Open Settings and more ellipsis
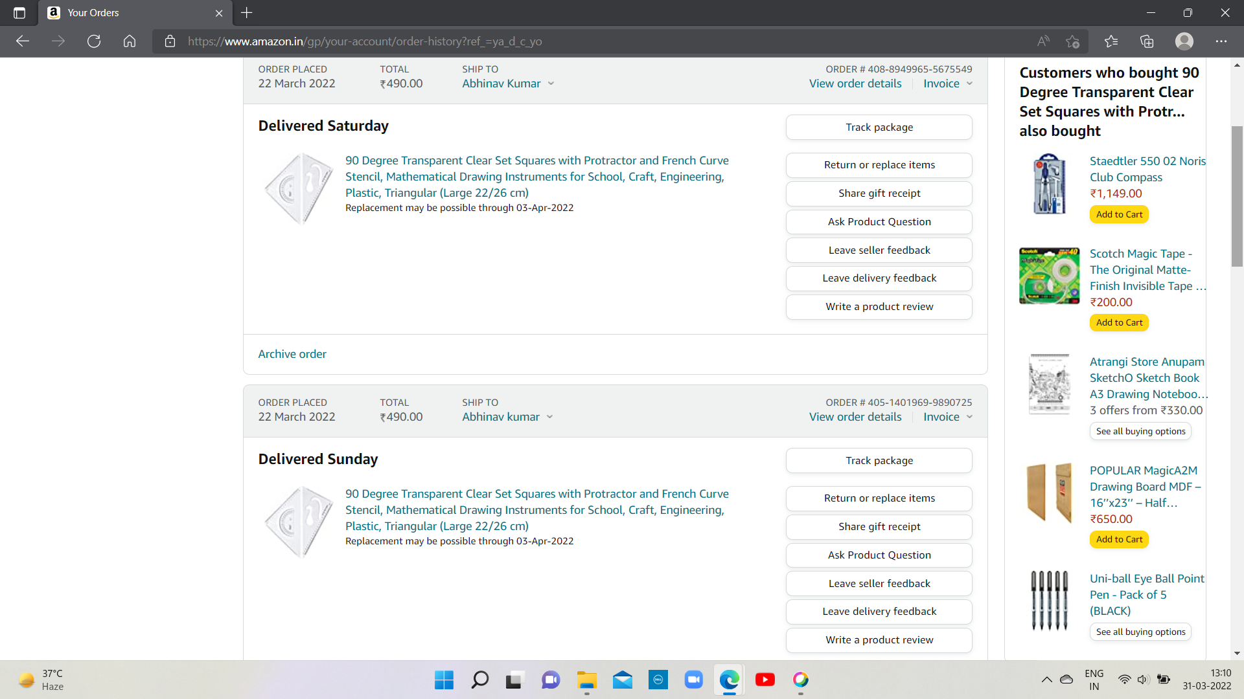 coord(1221,41)
